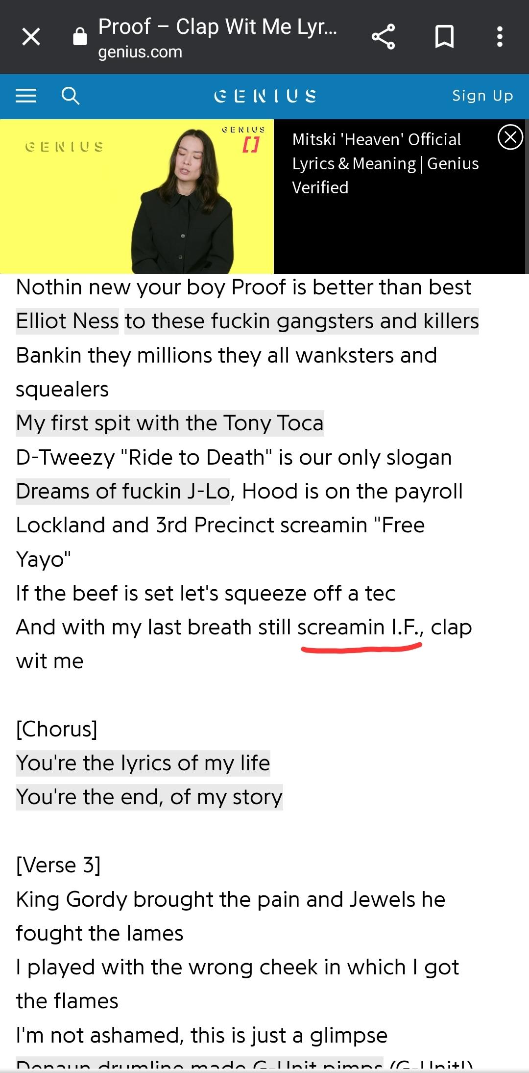Open annotation for 'Elliot Ness' lyric
This screenshot has height=1073, width=529.
[67, 321]
